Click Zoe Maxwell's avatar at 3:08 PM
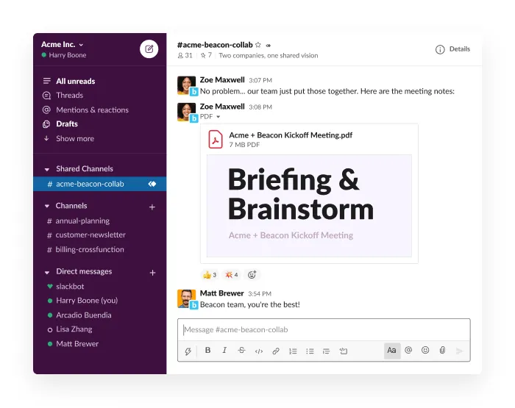Viewport: 515px width, 408px height. (186, 112)
